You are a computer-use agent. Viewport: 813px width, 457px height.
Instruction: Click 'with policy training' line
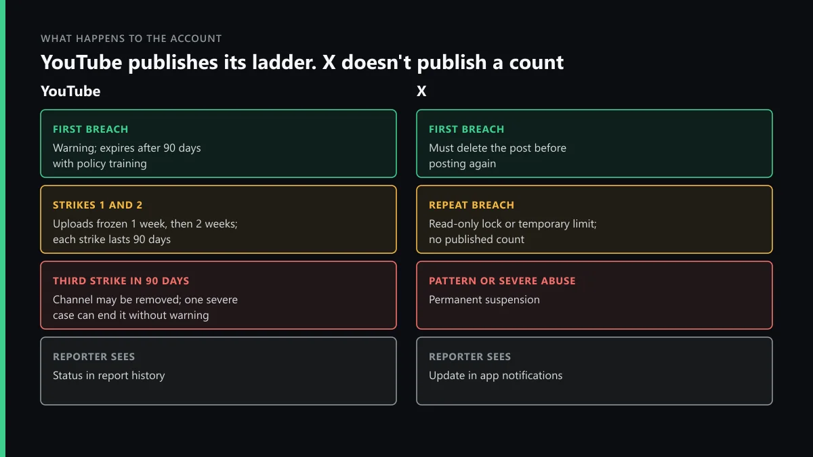100,164
